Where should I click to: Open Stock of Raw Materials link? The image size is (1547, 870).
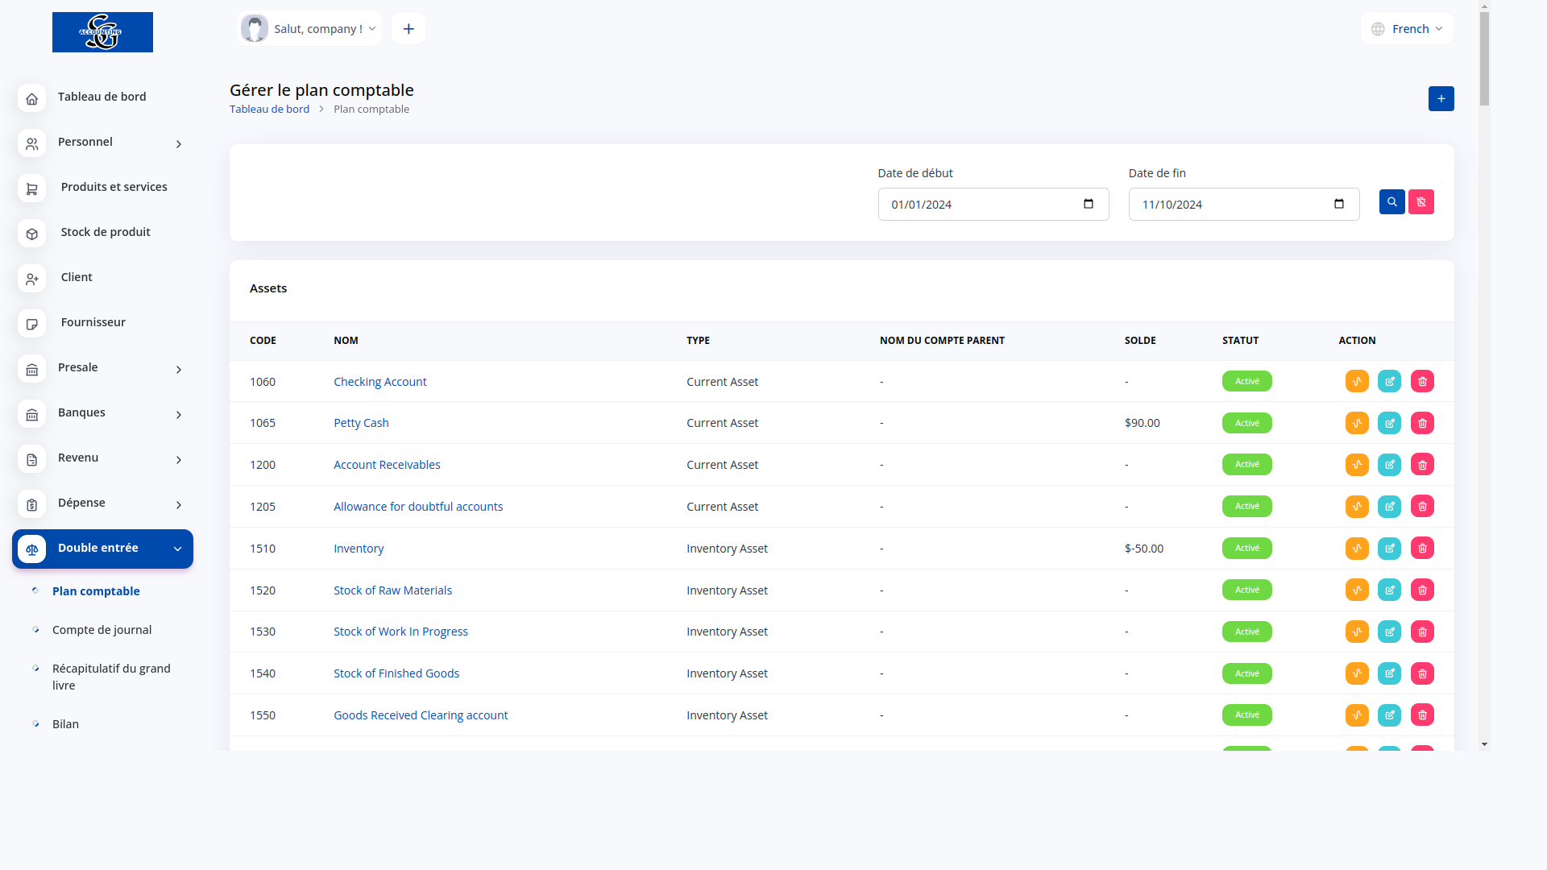click(x=392, y=590)
